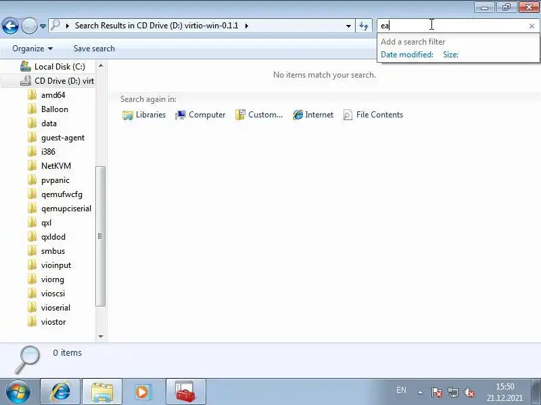Open the Organize menu
Viewport: 541px width, 405px height.
32,49
